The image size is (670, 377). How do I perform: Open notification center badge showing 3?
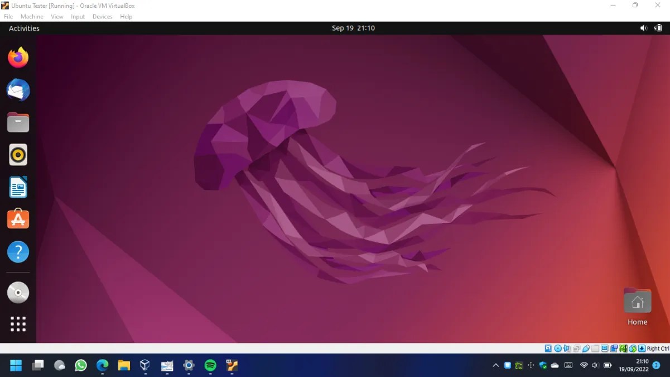[x=656, y=365]
